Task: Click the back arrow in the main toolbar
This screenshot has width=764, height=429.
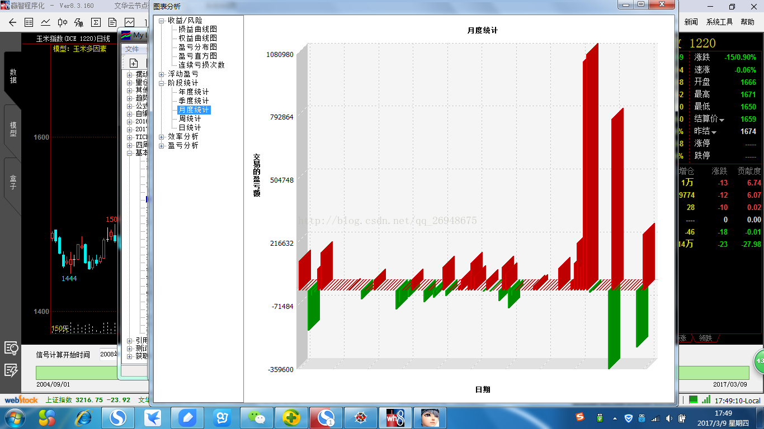Action: [12, 22]
